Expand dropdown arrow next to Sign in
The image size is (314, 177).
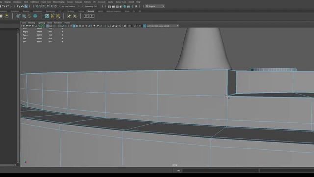pos(163,6)
